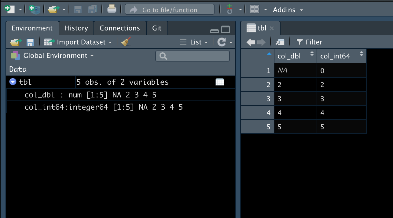Open tbl in viewer via grid icon
393x218 pixels.
pos(220,82)
